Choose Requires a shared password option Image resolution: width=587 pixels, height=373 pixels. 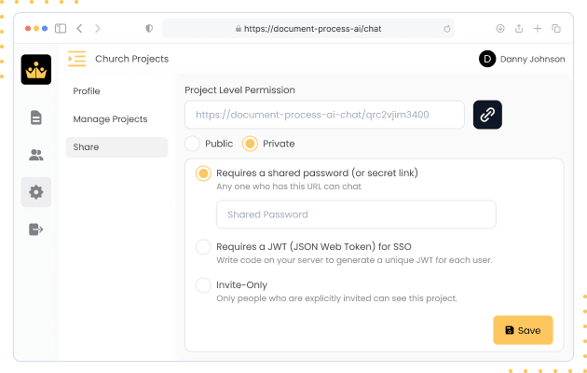click(203, 173)
